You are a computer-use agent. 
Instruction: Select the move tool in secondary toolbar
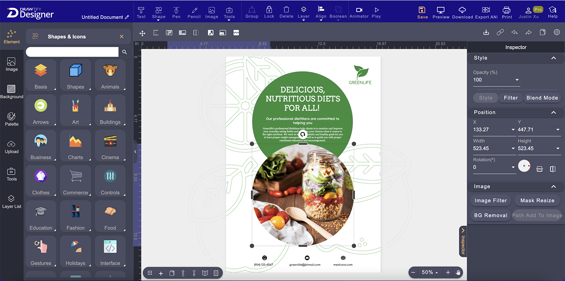[142, 33]
